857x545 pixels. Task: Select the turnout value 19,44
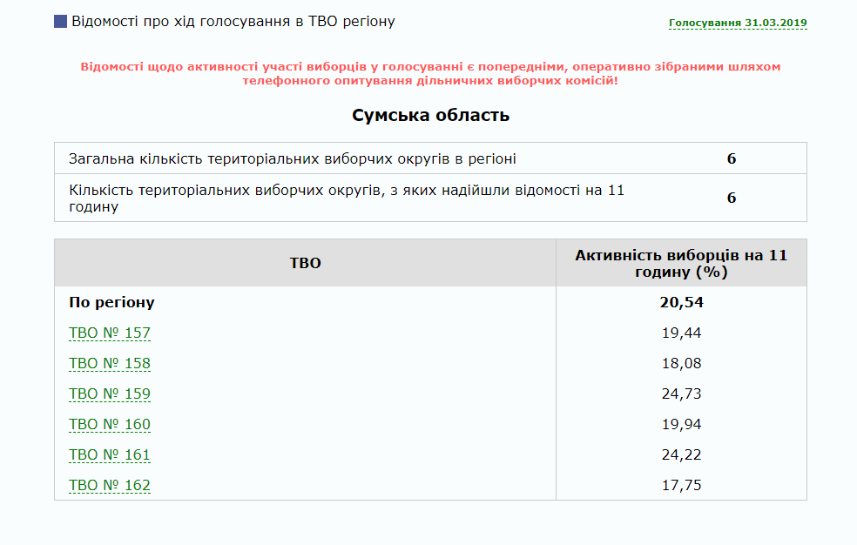coord(682,333)
